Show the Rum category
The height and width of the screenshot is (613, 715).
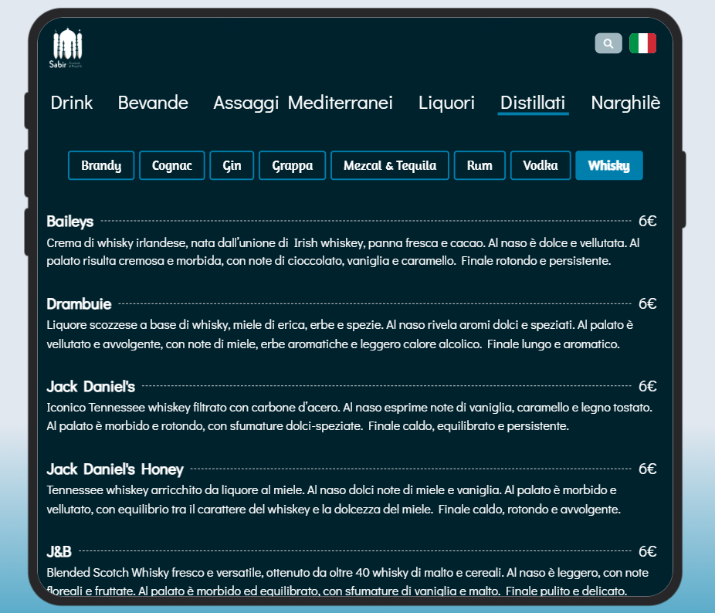coord(479,165)
